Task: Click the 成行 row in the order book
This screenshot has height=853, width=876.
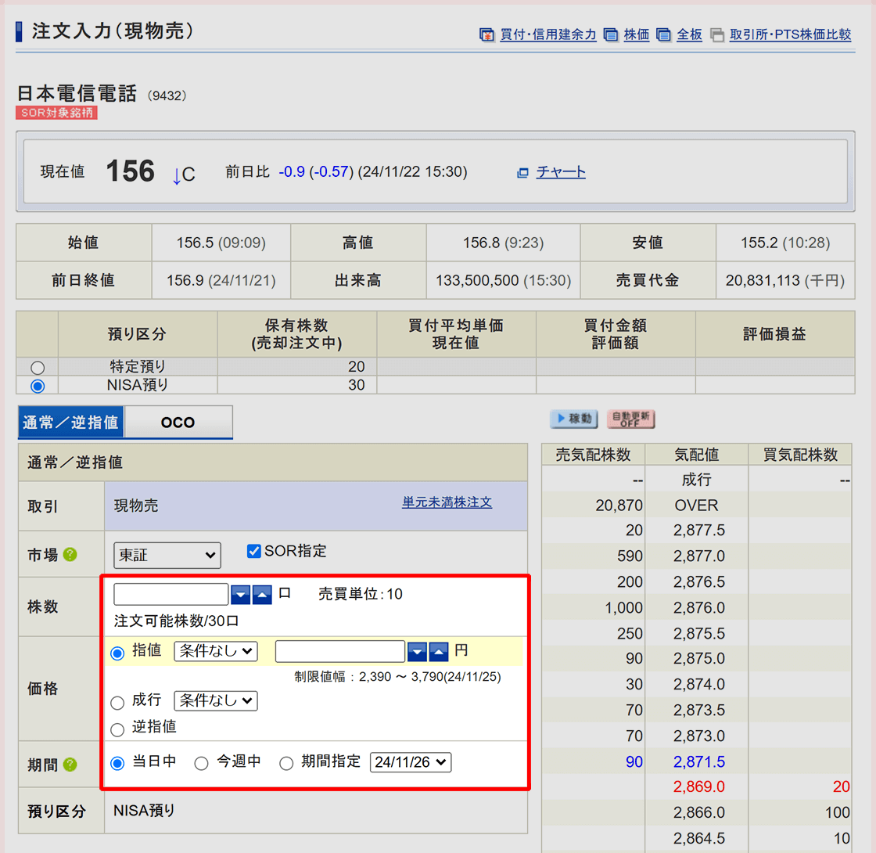Action: coord(696,480)
